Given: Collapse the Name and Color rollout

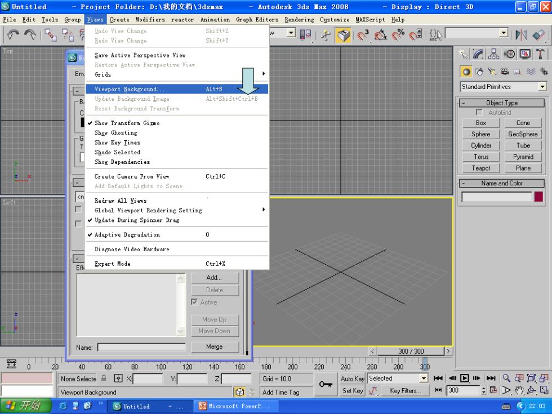Looking at the screenshot, I should click(x=502, y=183).
